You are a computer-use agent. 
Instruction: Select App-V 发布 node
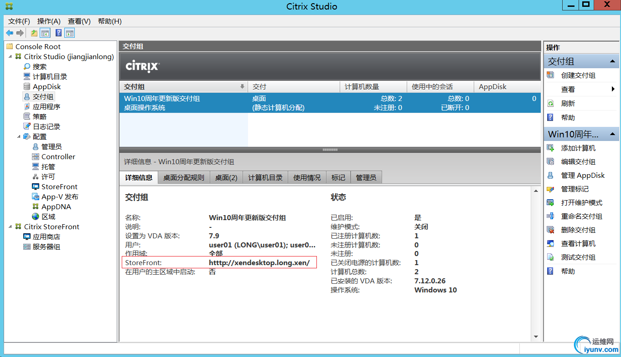60,197
